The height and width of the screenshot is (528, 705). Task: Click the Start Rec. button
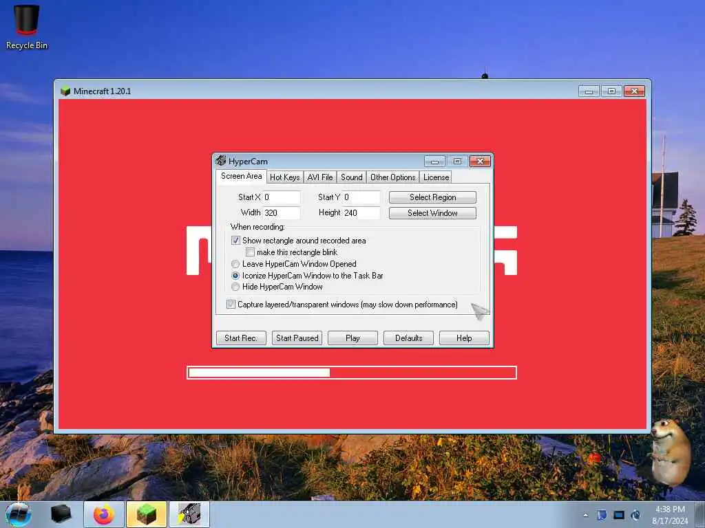(x=241, y=338)
